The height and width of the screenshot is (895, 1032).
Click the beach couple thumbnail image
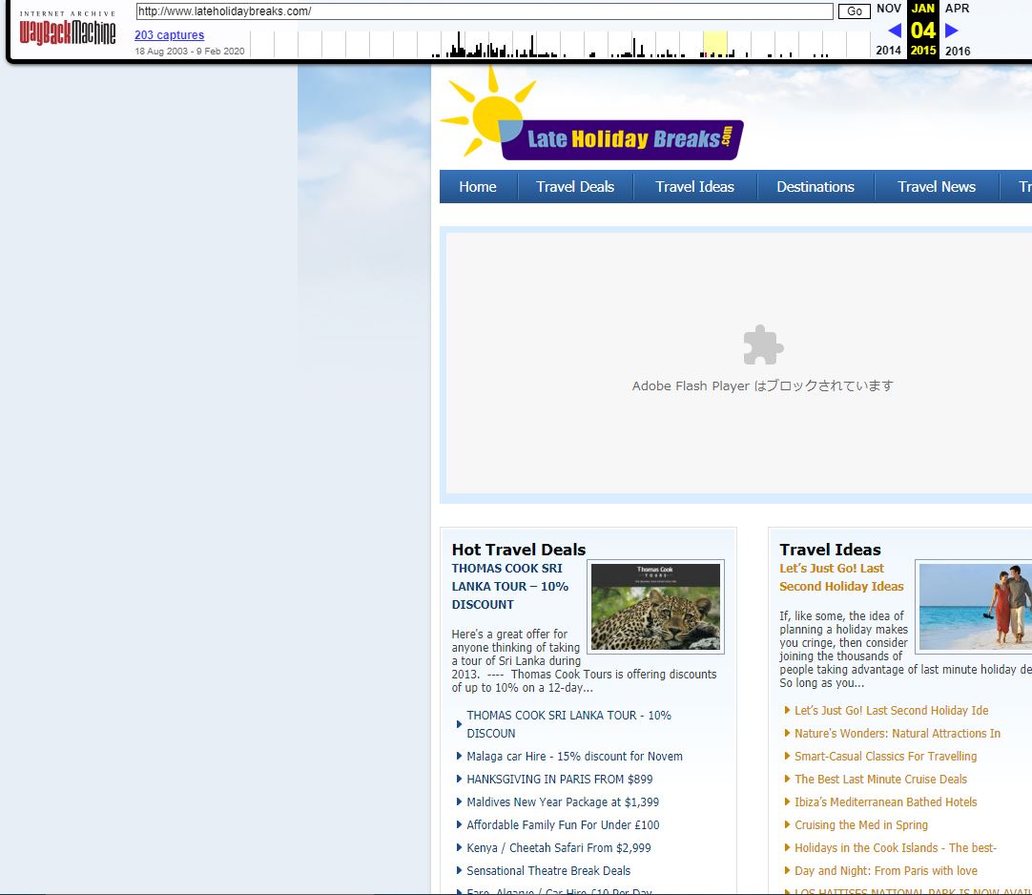tap(975, 607)
